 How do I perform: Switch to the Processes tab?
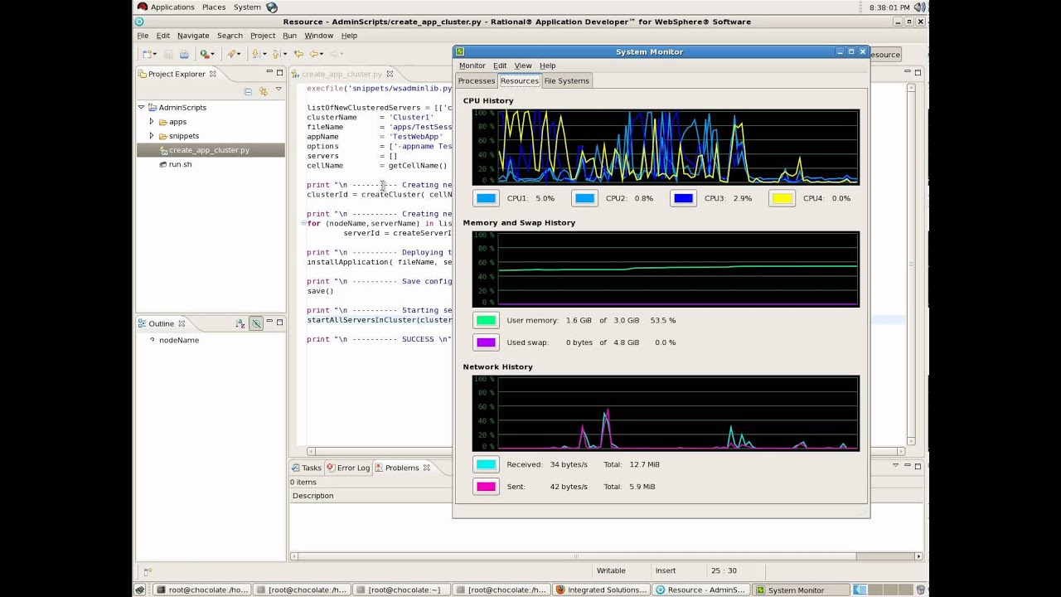(476, 80)
